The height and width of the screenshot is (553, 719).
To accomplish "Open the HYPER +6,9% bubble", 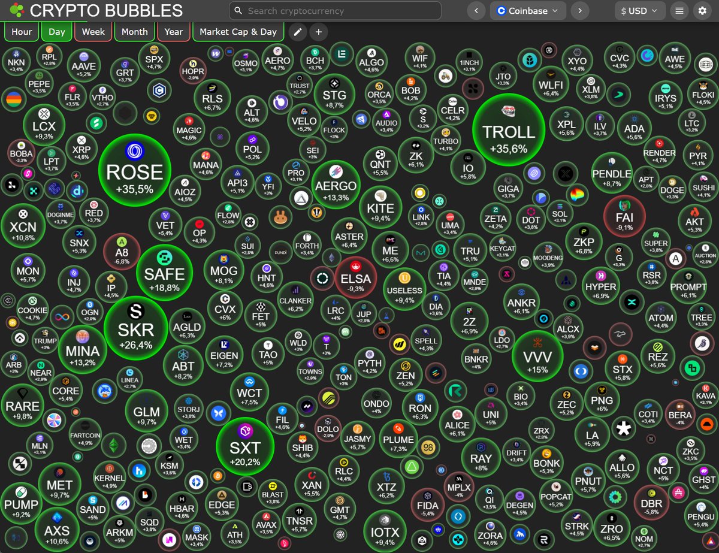I will coord(601,285).
